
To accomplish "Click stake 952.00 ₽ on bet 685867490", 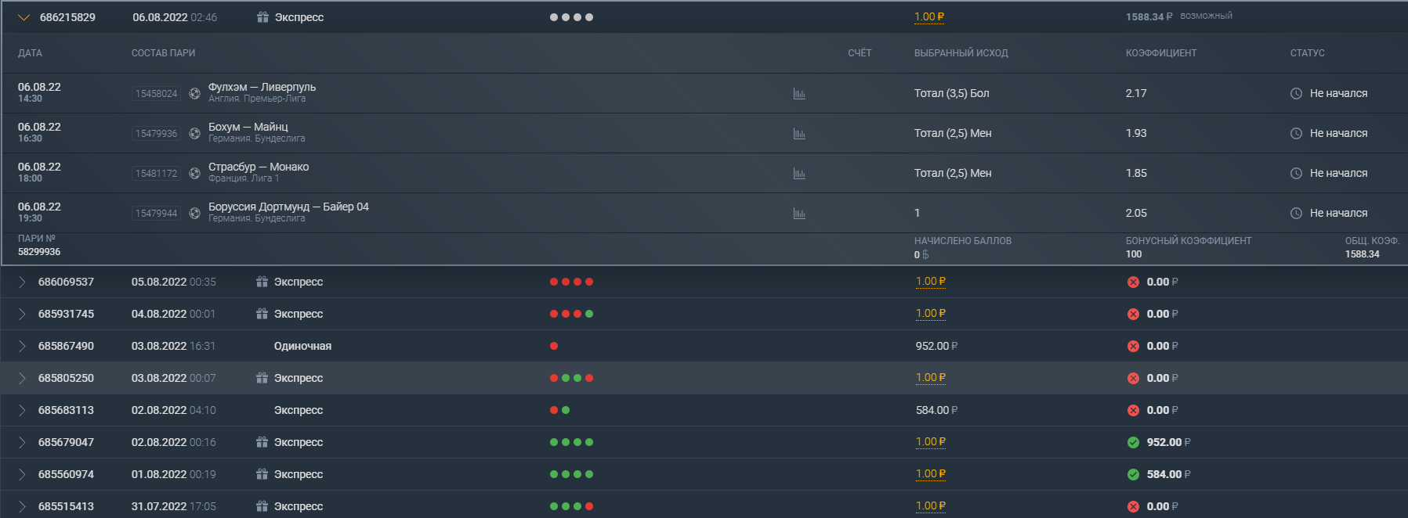I will (x=936, y=346).
